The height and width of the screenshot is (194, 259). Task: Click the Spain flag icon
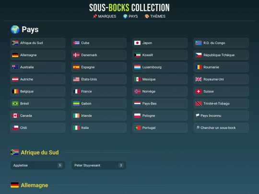(x=76, y=67)
